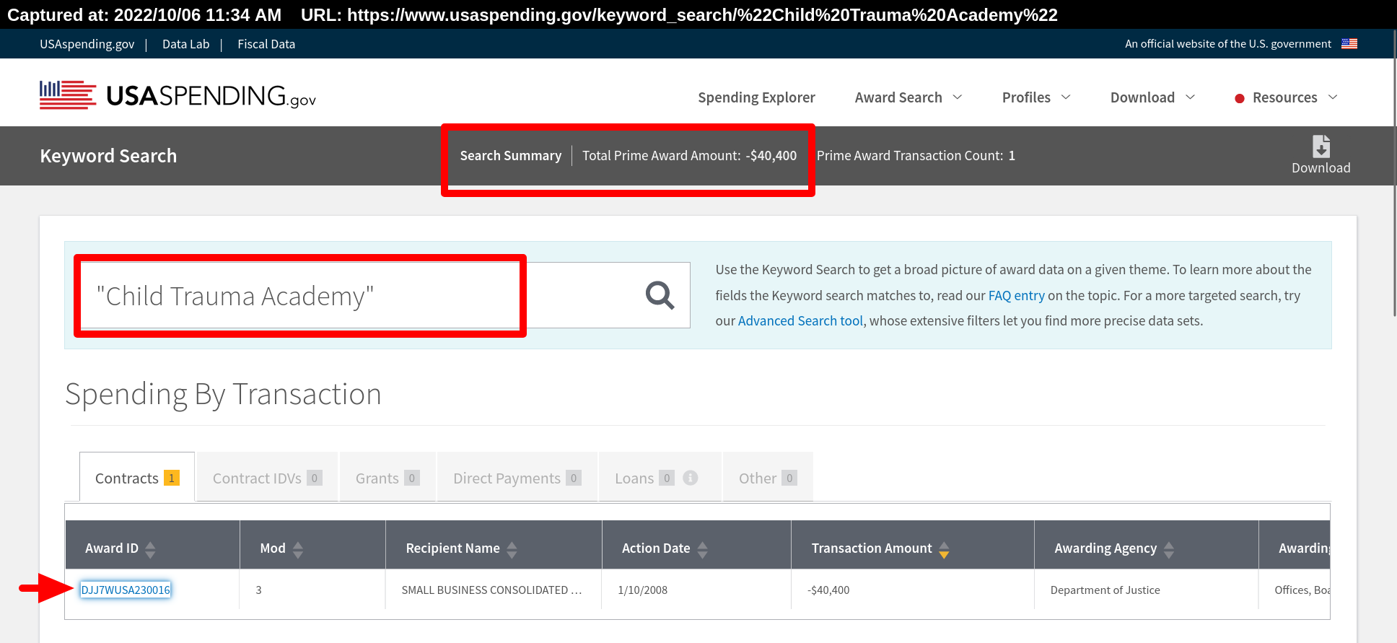The image size is (1397, 643).
Task: Open the FAQ entry link
Action: tap(1016, 295)
